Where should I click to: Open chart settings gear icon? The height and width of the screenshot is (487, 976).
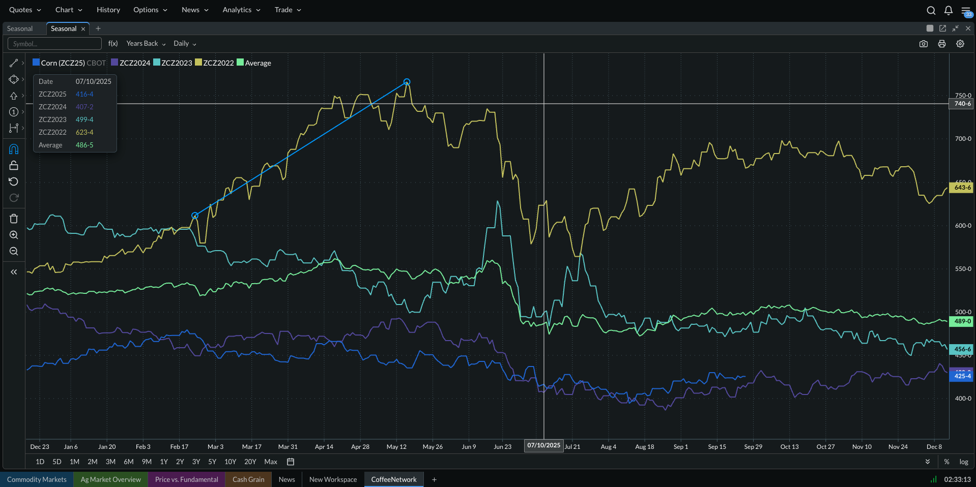pos(960,44)
